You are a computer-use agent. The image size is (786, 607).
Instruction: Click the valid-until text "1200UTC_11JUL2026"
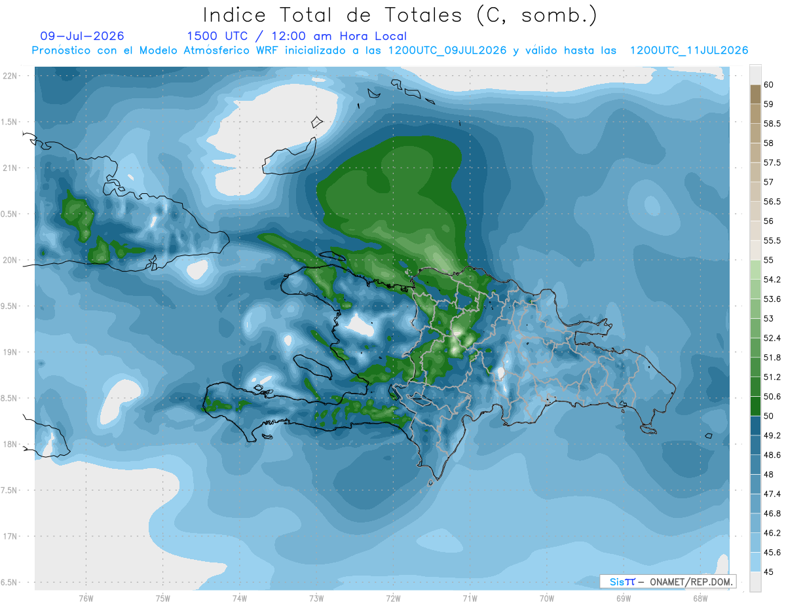pyautogui.click(x=689, y=50)
